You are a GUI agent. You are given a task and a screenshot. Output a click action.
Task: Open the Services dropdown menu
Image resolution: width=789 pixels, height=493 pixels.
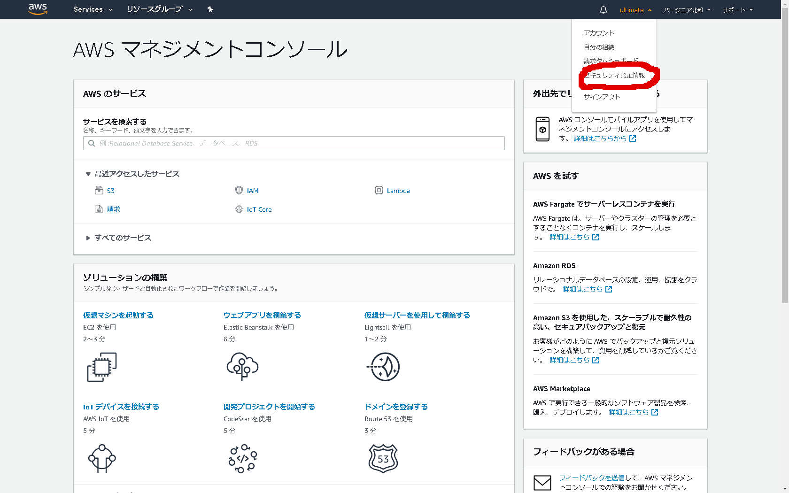tap(93, 9)
